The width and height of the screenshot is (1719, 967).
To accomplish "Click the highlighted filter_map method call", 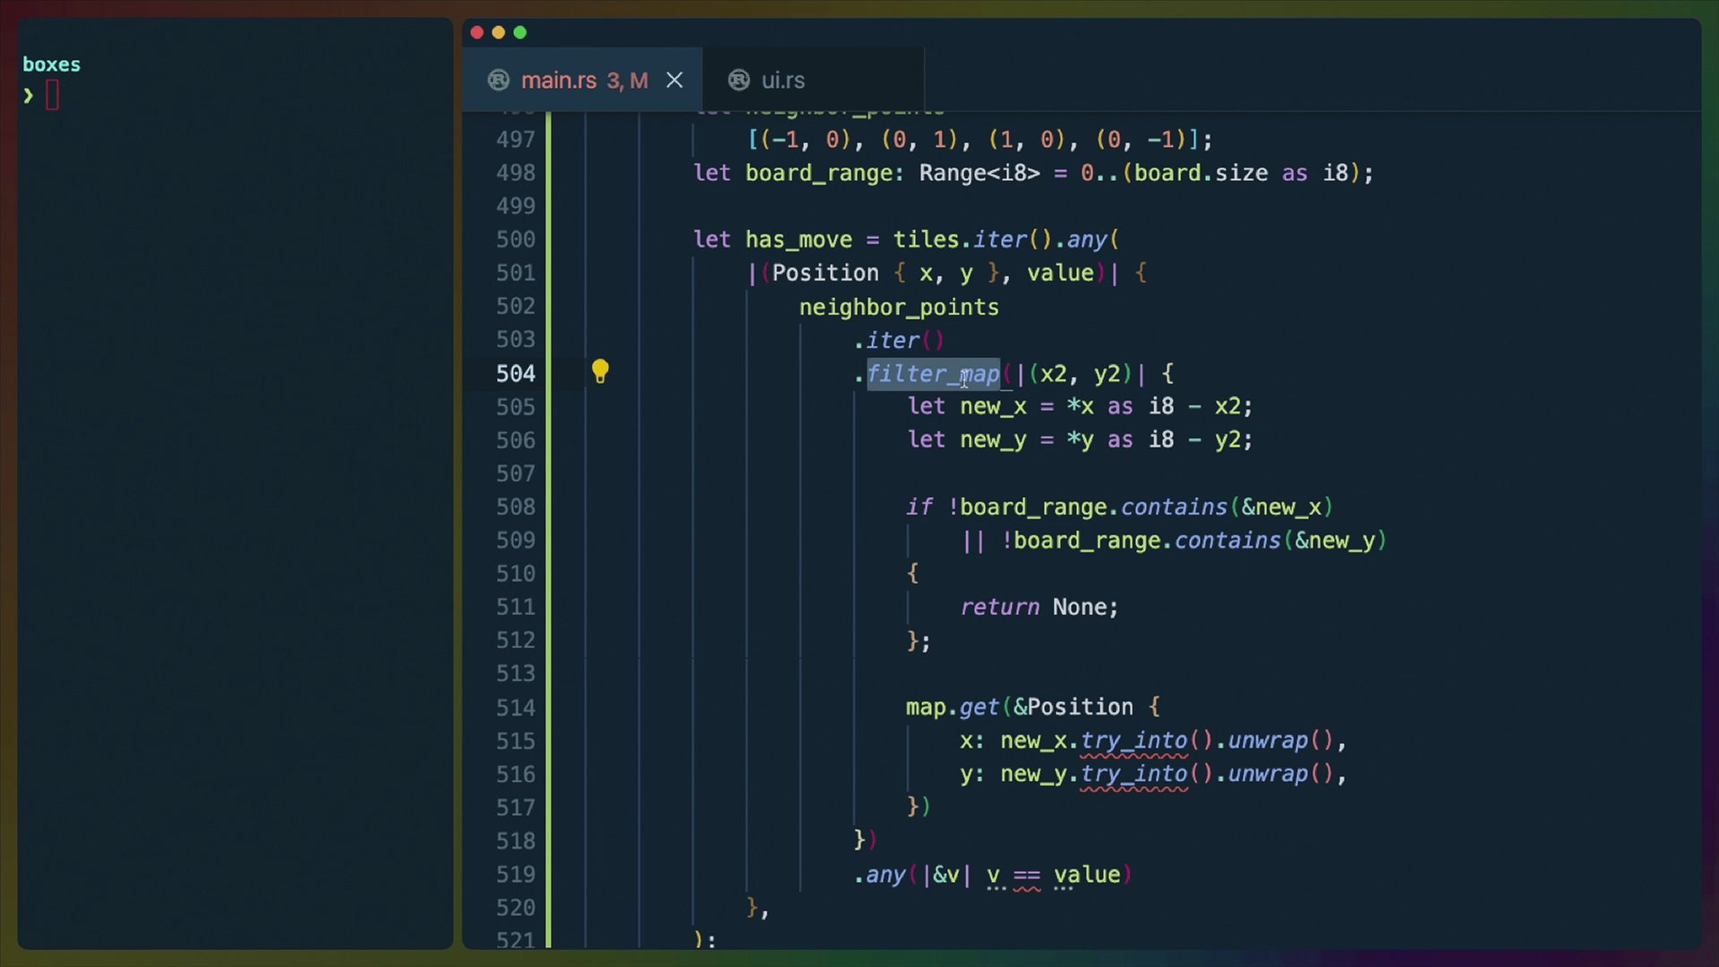I will [x=933, y=373].
